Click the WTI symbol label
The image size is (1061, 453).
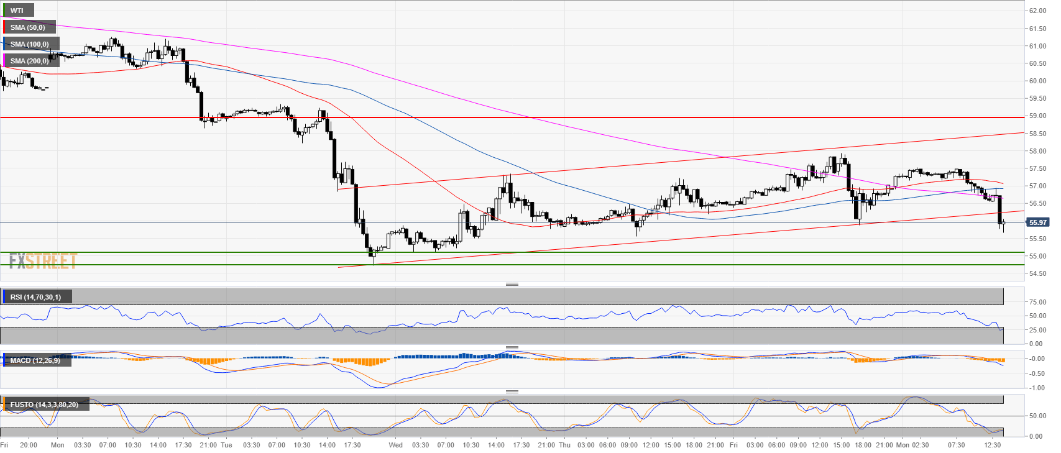pos(17,11)
